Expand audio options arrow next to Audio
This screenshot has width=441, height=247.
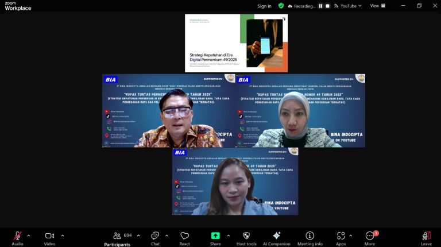tap(29, 236)
